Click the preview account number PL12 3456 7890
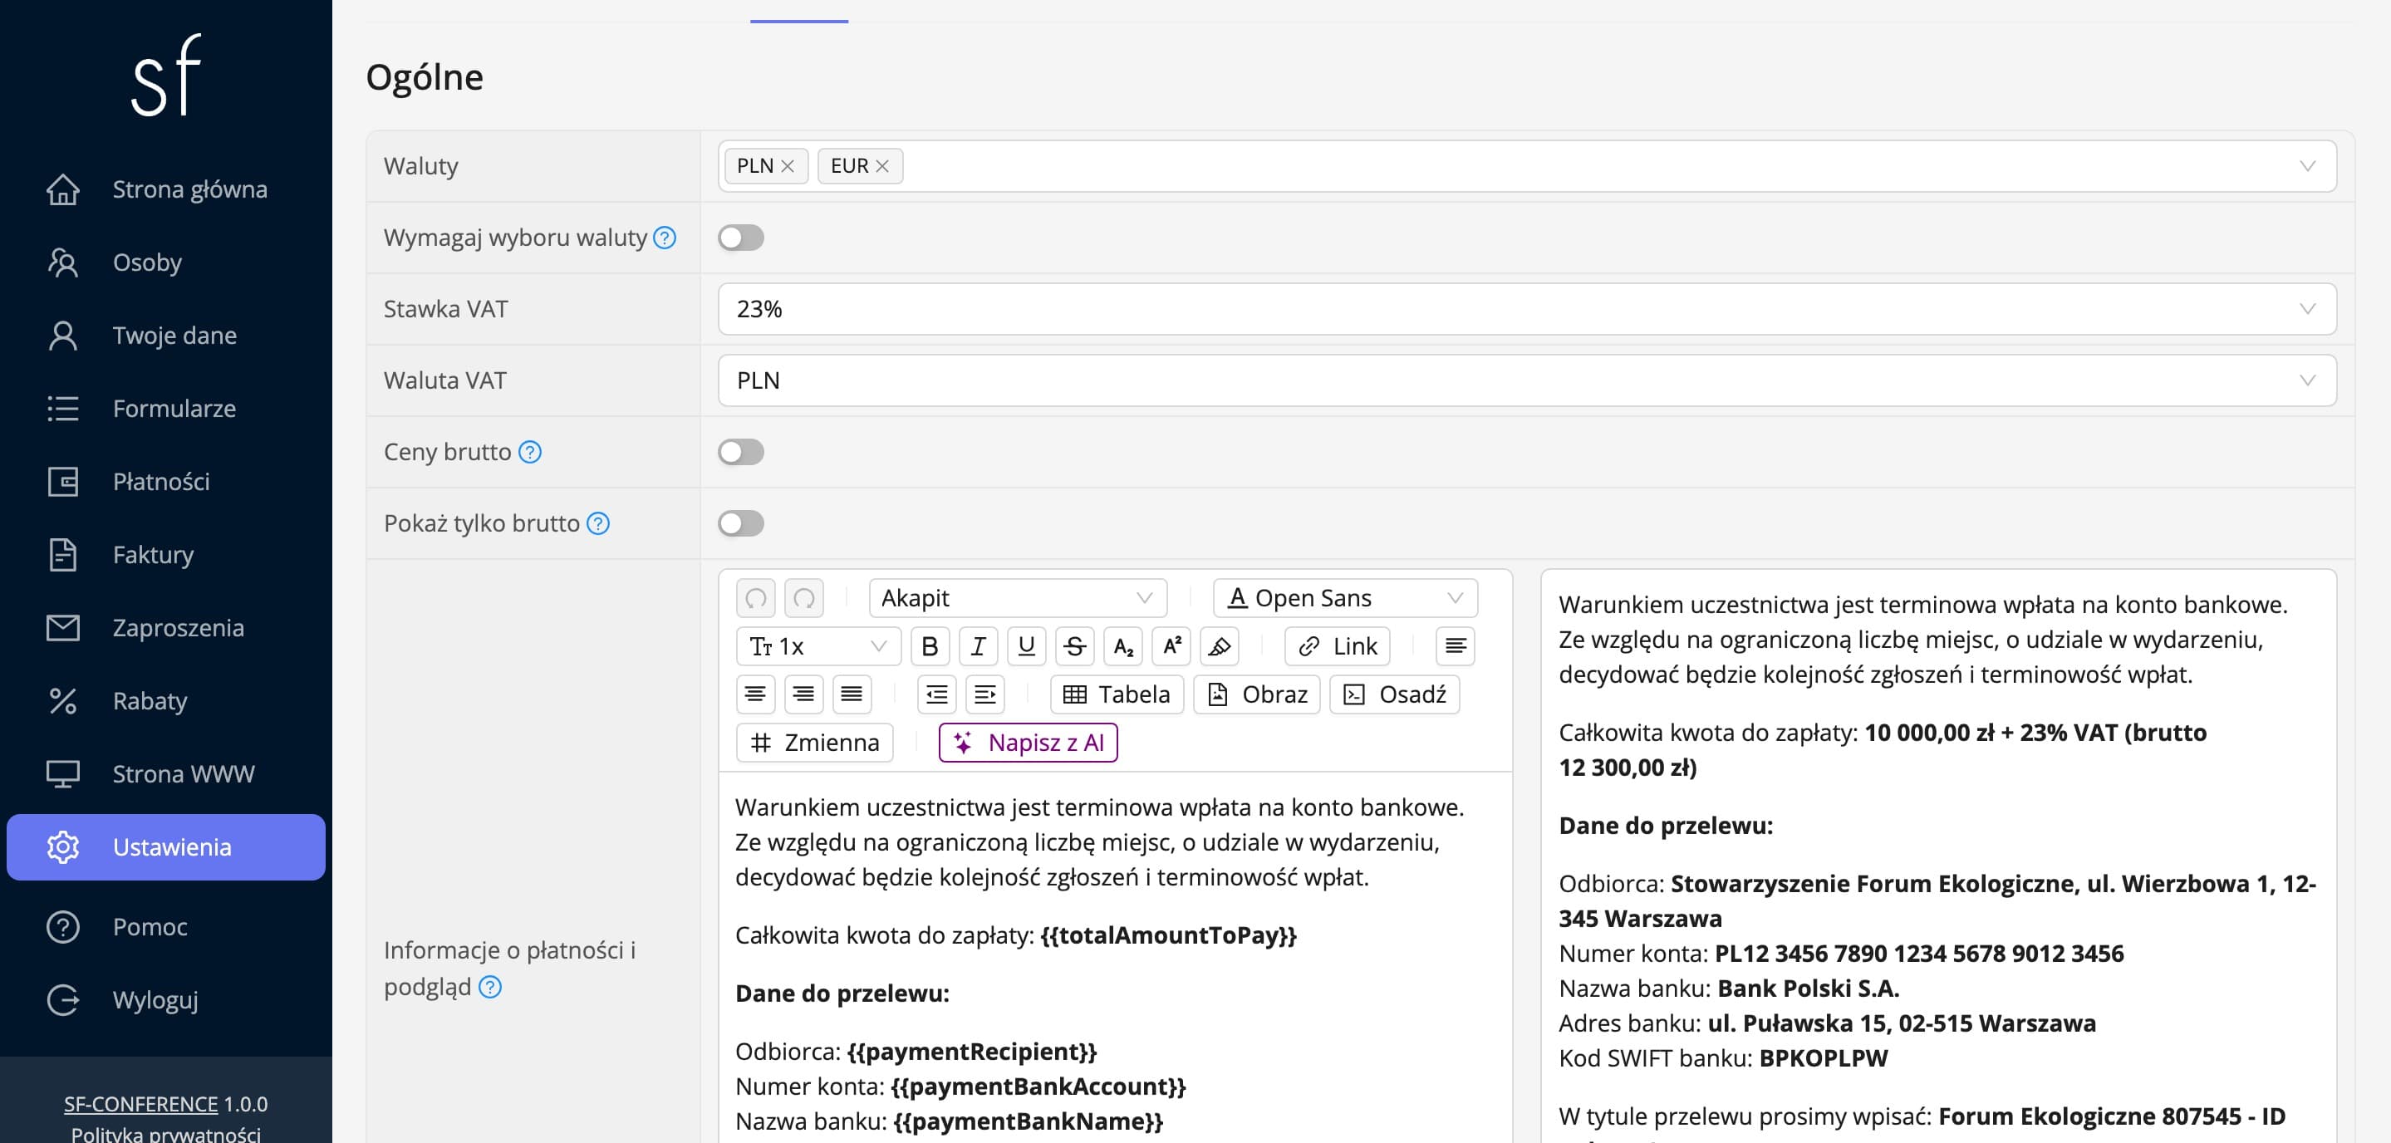 click(1918, 954)
